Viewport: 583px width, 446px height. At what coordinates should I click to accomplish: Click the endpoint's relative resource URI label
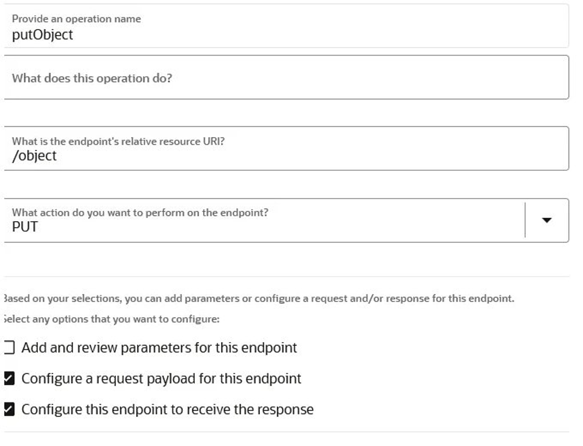pyautogui.click(x=118, y=142)
